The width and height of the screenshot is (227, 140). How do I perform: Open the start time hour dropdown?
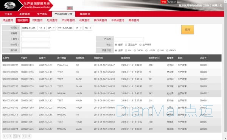coord(42,28)
